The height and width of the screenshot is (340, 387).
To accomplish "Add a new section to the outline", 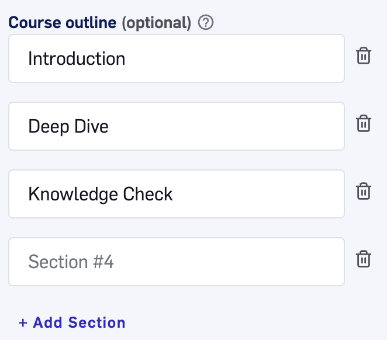I will (x=72, y=322).
